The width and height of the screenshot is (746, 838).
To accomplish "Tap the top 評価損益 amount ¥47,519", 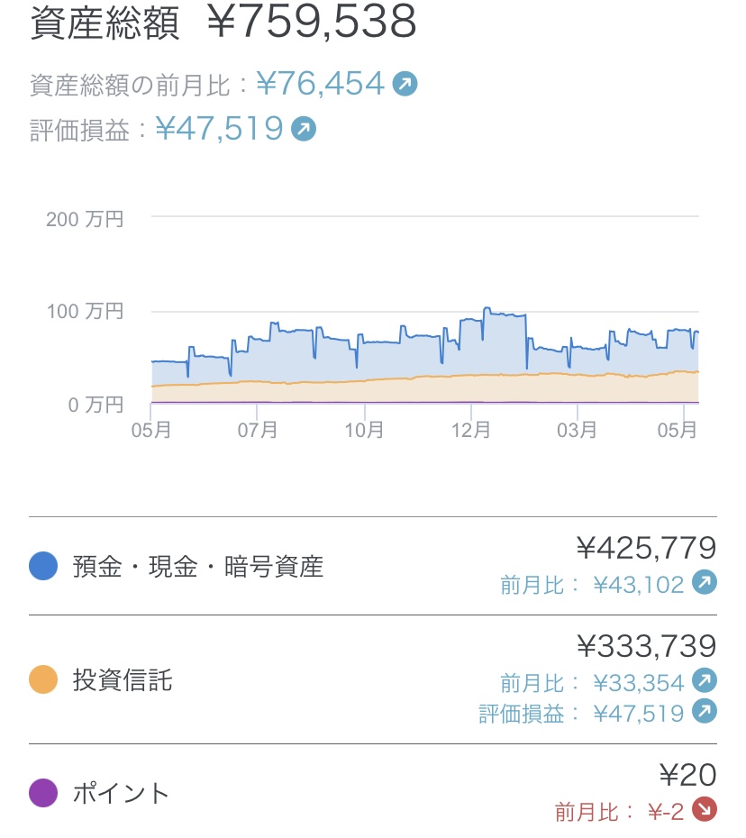I will [220, 129].
